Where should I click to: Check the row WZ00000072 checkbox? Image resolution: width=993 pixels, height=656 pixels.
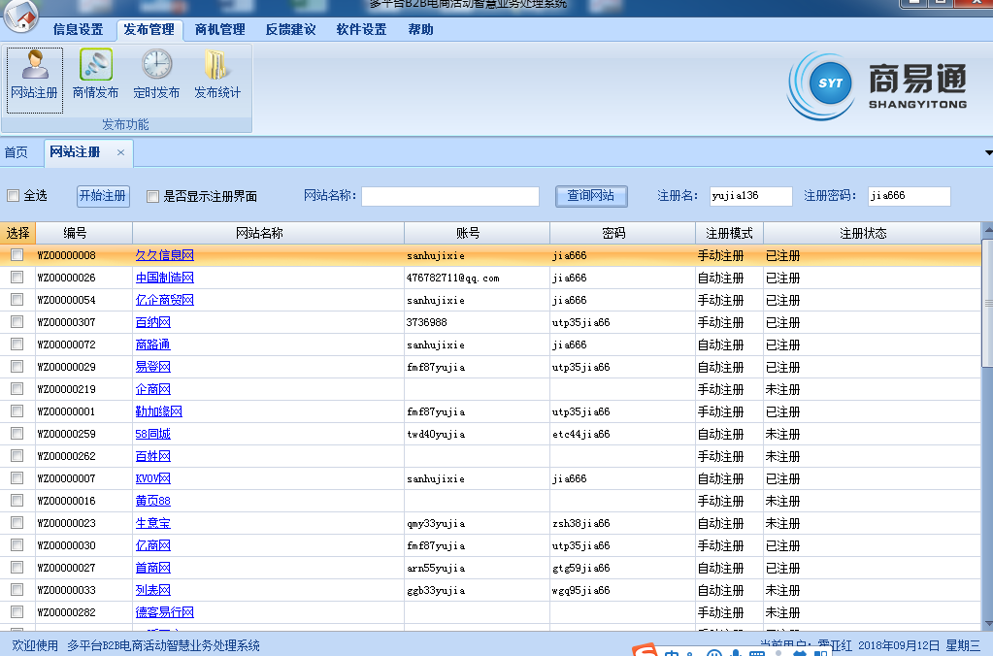pyautogui.click(x=17, y=344)
